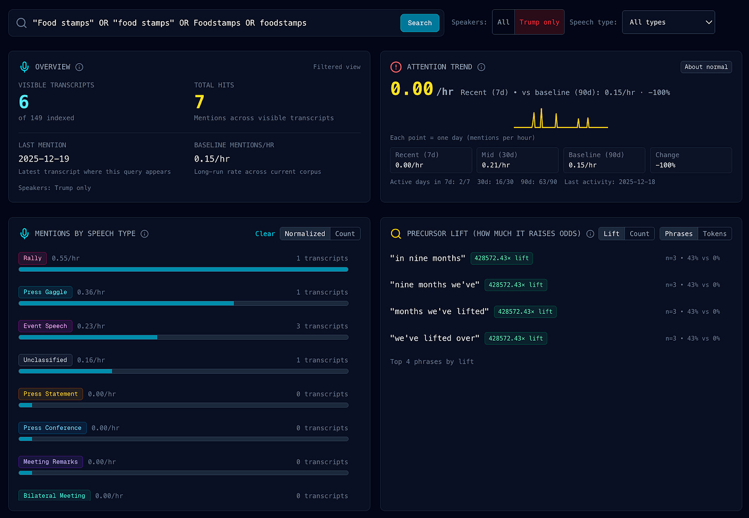
Task: Filter by the Press Gaggle tag
Action: click(45, 292)
